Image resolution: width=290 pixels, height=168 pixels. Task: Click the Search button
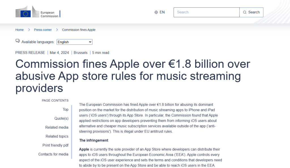[x=251, y=12]
